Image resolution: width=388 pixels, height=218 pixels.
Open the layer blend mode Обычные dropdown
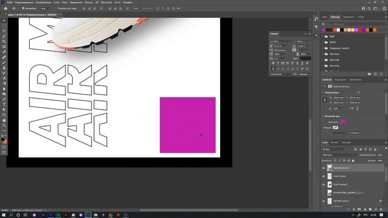340,155
